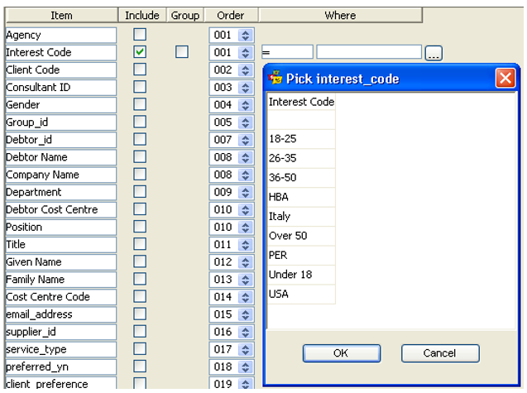Select the 26-35 interest code

(x=301, y=158)
